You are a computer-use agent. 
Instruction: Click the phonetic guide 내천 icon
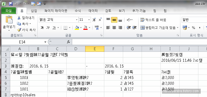coord(97,27)
